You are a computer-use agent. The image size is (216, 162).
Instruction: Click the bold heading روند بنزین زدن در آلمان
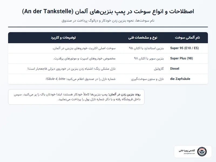[x=124, y=94]
